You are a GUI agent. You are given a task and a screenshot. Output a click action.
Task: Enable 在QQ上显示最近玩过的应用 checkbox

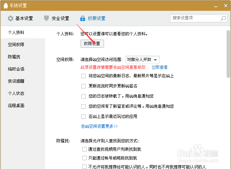pyautogui.click(x=84, y=117)
